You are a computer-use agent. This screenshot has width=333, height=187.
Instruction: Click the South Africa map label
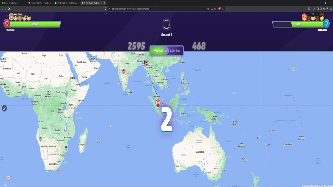click(53, 164)
